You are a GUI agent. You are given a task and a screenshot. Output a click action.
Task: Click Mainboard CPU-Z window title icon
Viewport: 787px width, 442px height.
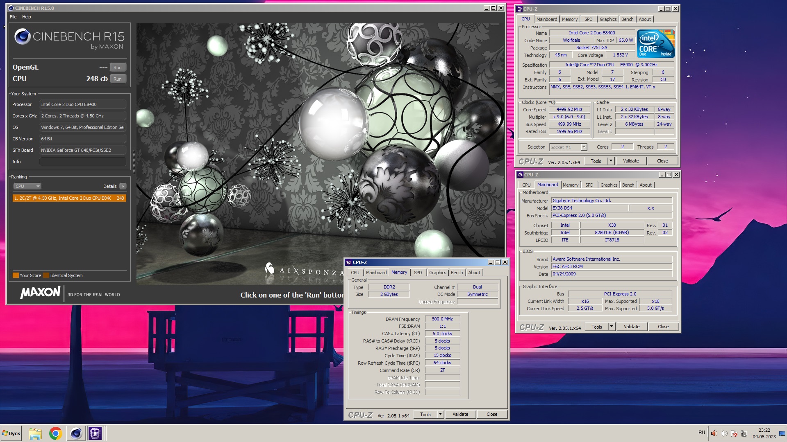[x=520, y=175]
